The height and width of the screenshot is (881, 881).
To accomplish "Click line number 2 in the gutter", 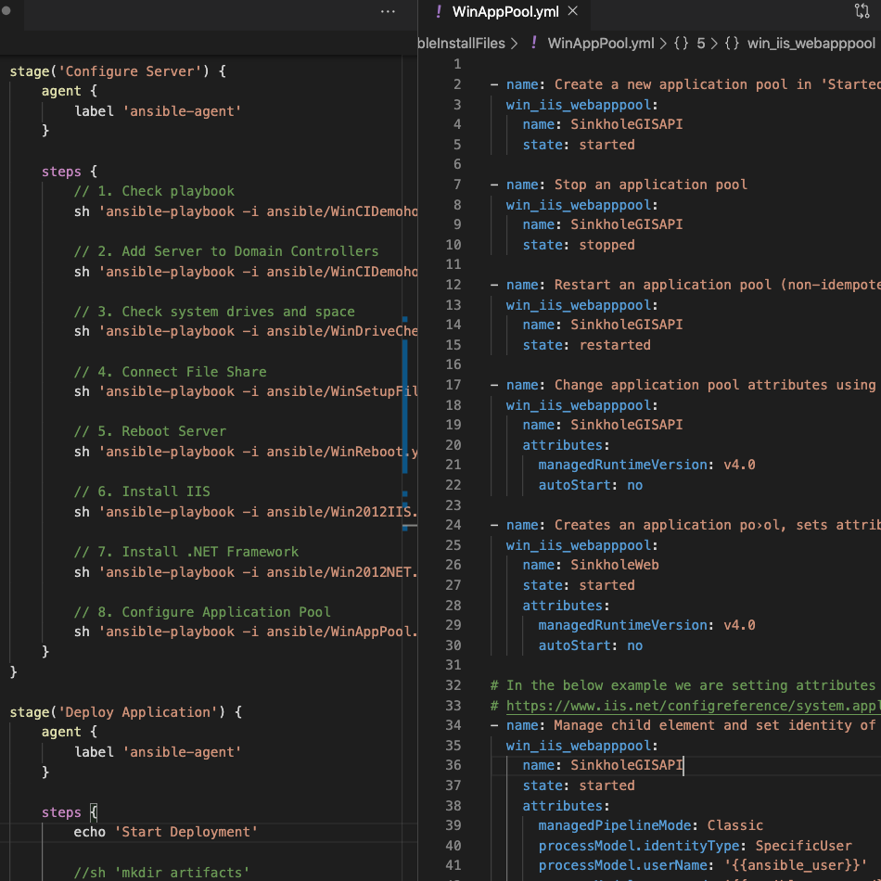I will pyautogui.click(x=457, y=84).
